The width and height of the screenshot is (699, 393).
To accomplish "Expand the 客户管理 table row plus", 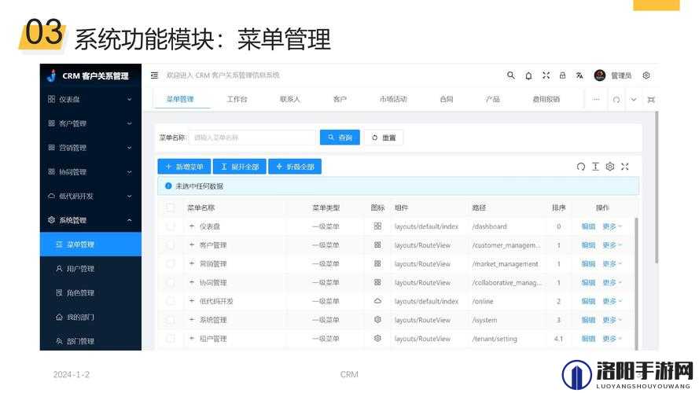I will coord(191,245).
